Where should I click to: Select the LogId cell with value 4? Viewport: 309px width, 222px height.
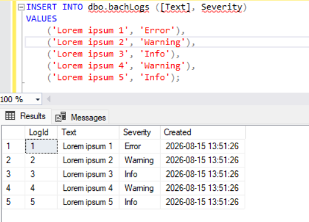41,188
